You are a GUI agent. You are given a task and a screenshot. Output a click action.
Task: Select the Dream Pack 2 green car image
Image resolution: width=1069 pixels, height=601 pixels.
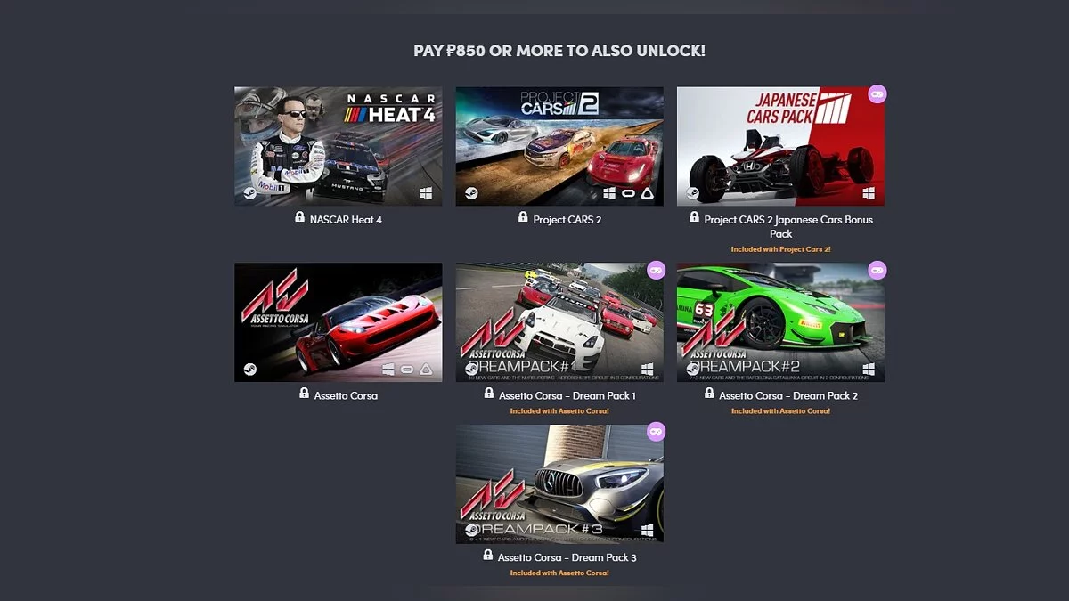[780, 322]
